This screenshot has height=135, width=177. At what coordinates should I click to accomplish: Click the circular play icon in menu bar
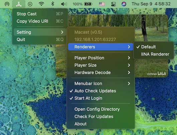pyautogui.click(x=30, y=4)
